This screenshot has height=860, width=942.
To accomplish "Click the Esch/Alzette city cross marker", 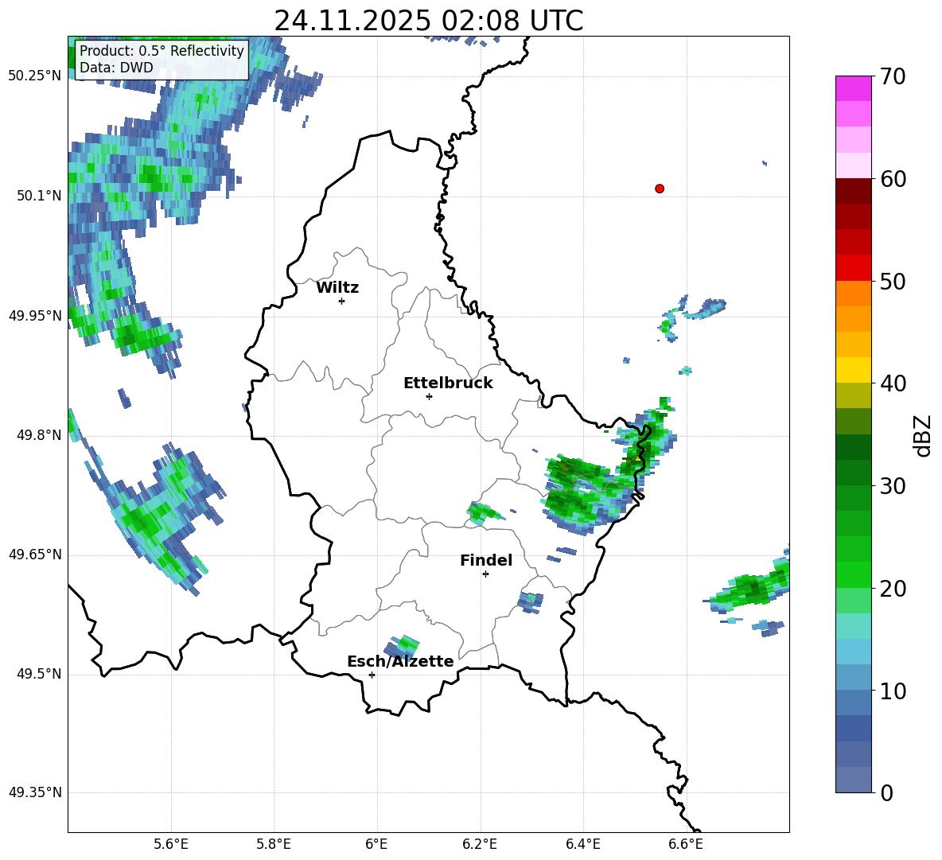I will click(x=372, y=675).
